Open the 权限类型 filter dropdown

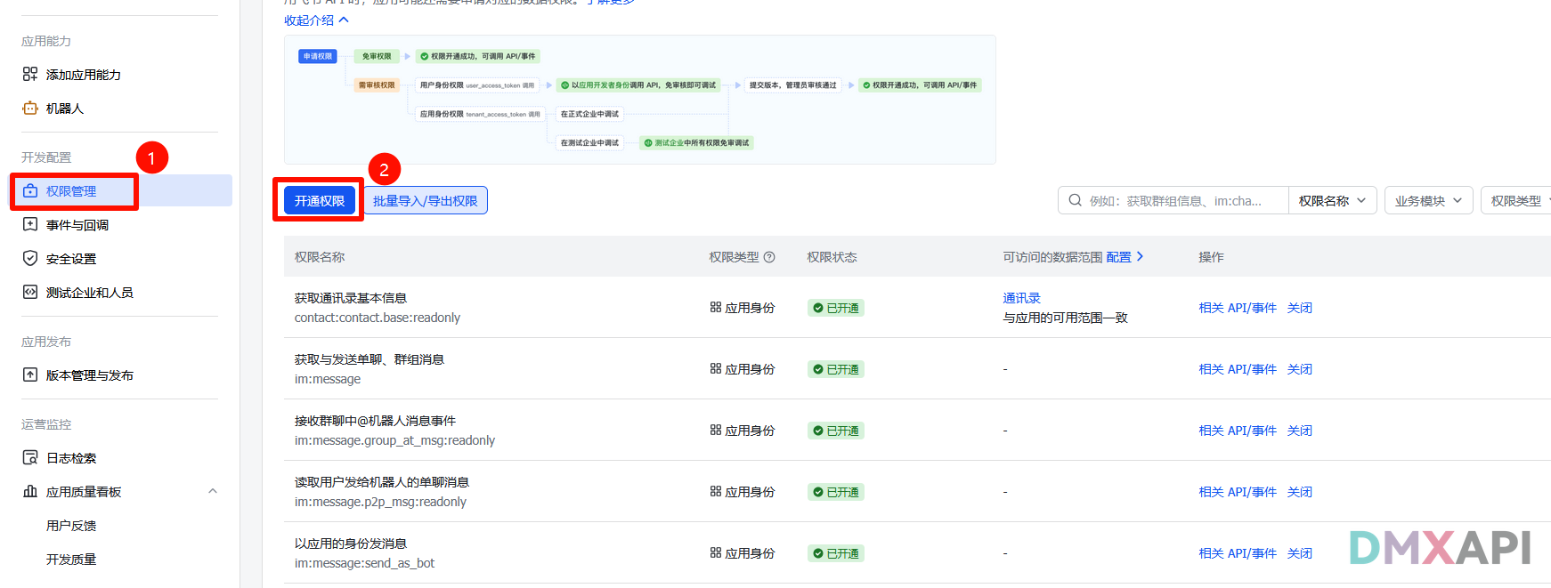[x=1518, y=201]
